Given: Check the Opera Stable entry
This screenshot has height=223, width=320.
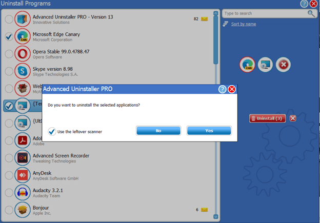Looking at the screenshot, I should click(9, 54).
